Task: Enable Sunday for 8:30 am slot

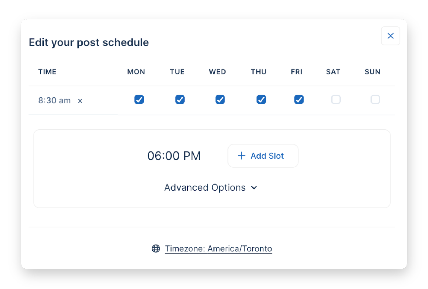Action: [375, 100]
